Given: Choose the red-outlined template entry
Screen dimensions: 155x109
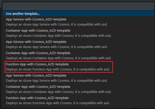Looking at the screenshot, I should 59,67.
